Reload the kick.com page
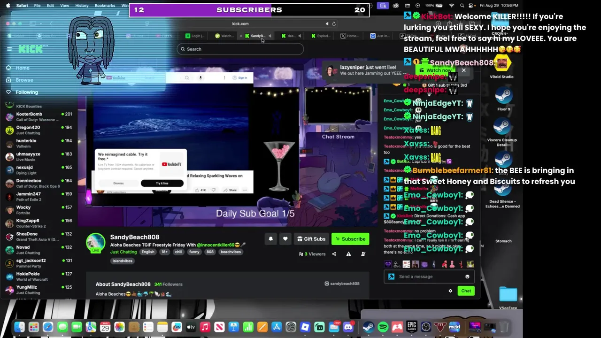Image resolution: width=601 pixels, height=338 pixels. pos(334,23)
